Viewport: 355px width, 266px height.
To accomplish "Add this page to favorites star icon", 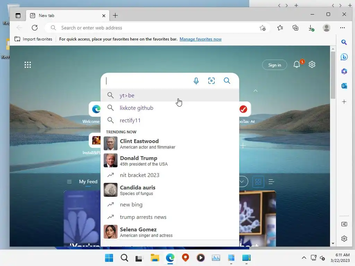I will (x=263, y=28).
